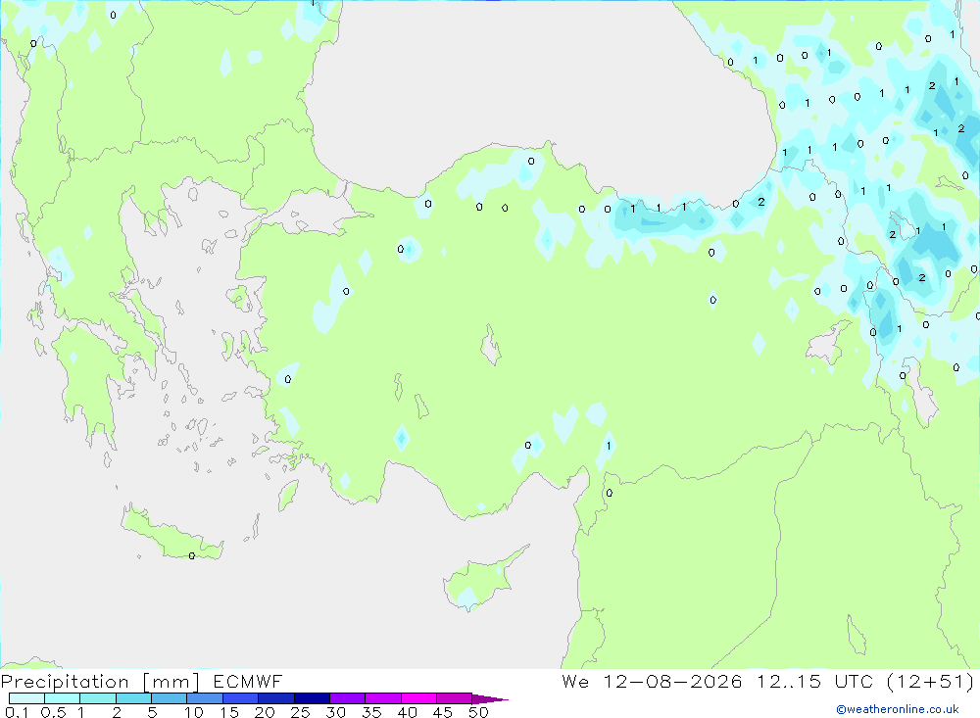The width and height of the screenshot is (980, 718).
Task: Choose the 20–25 mm legend color swatch
Action: coord(275,698)
